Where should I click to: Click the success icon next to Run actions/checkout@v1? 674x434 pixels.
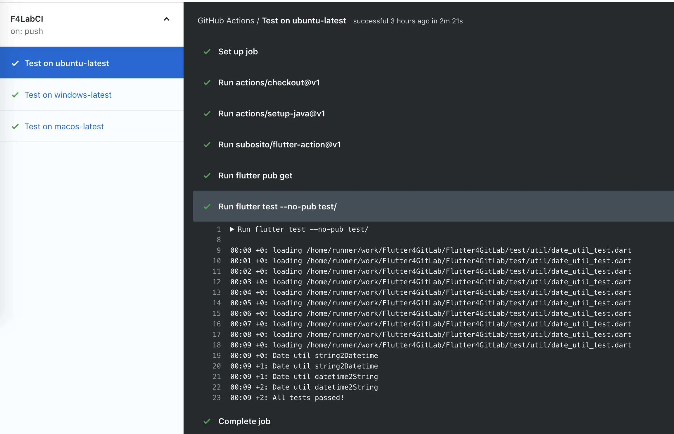click(207, 83)
